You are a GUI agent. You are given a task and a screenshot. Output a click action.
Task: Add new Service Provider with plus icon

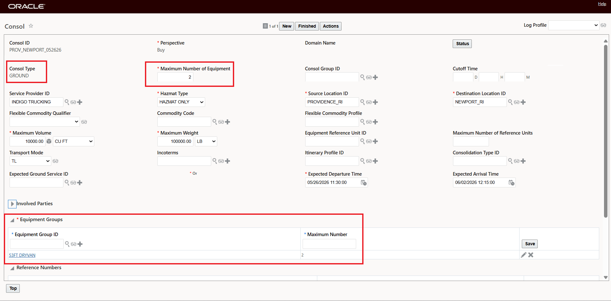click(x=80, y=102)
